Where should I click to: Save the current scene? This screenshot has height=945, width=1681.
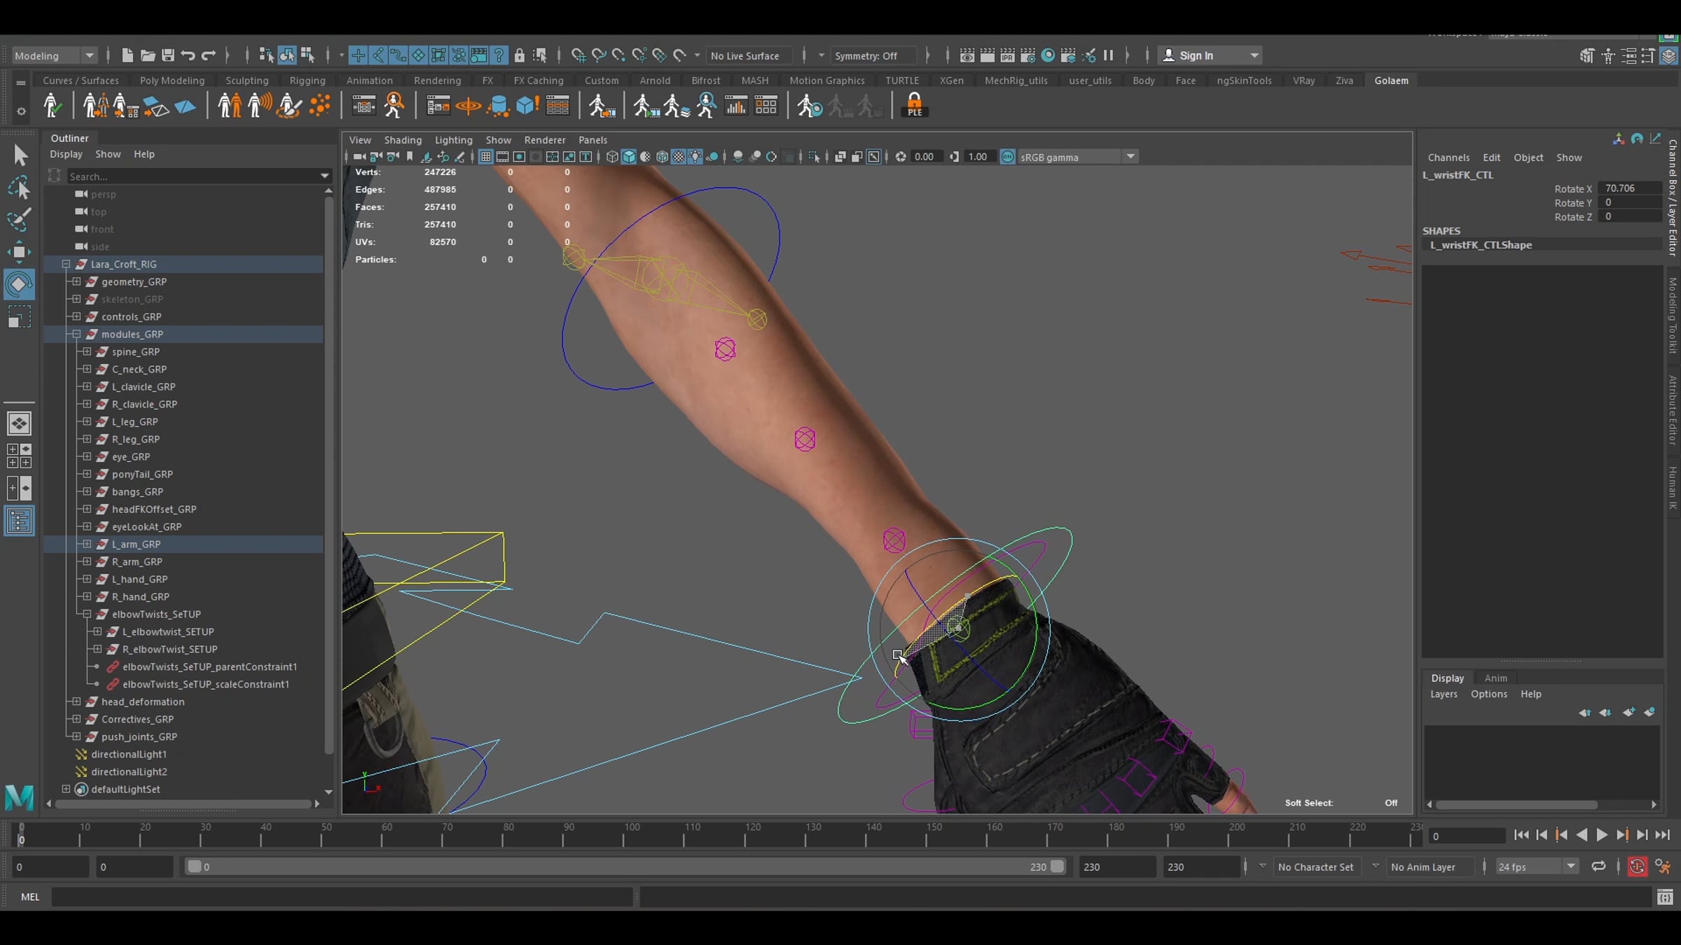coord(167,55)
